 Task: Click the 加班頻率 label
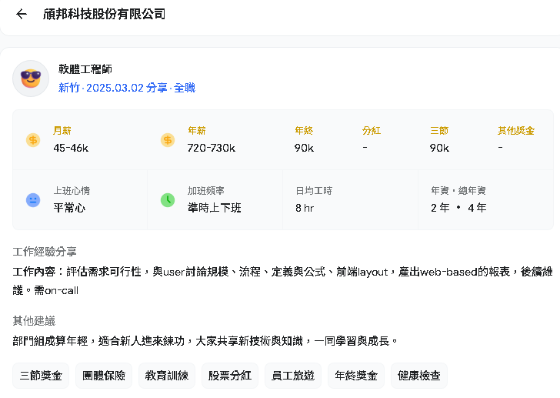(206, 191)
